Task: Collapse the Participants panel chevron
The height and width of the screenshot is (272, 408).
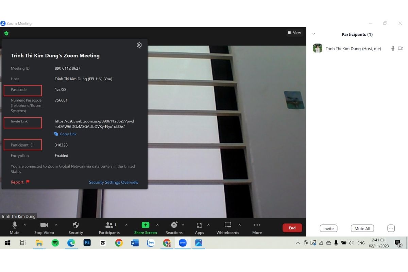Action: tap(314, 34)
